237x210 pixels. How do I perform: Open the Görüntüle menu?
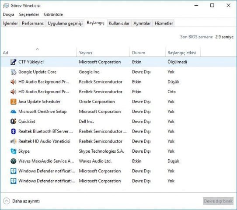click(x=53, y=14)
